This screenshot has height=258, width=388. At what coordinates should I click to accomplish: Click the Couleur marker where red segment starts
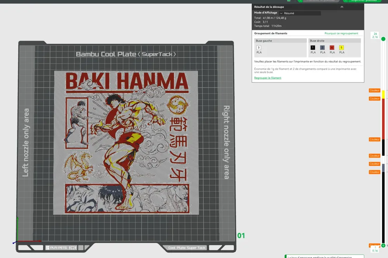pos(374,99)
